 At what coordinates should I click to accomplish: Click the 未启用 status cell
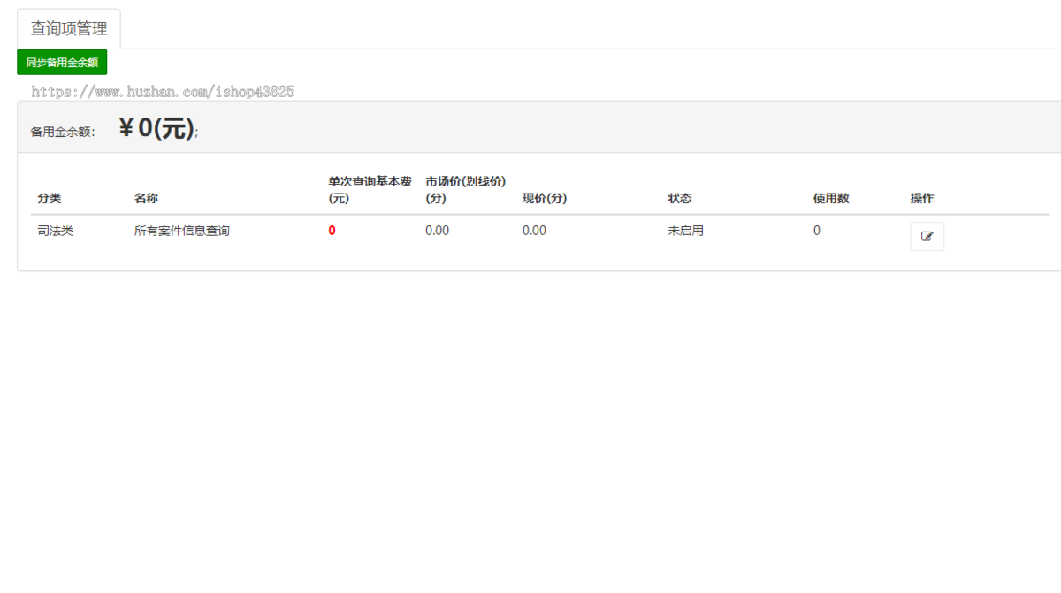point(685,231)
